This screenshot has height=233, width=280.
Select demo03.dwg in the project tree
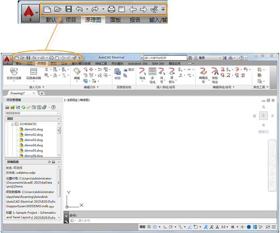(x=33, y=140)
